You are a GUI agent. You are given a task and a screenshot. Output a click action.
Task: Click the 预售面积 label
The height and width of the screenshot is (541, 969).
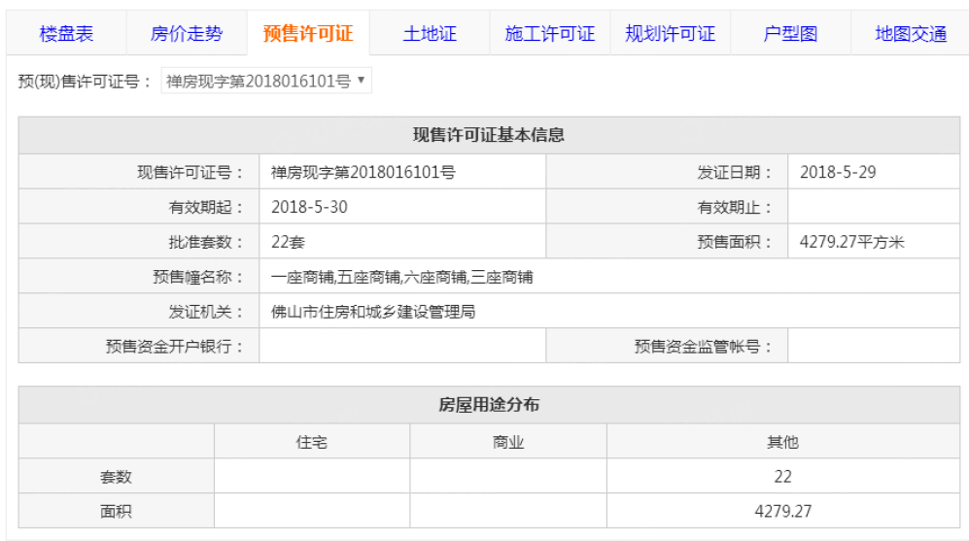click(735, 242)
